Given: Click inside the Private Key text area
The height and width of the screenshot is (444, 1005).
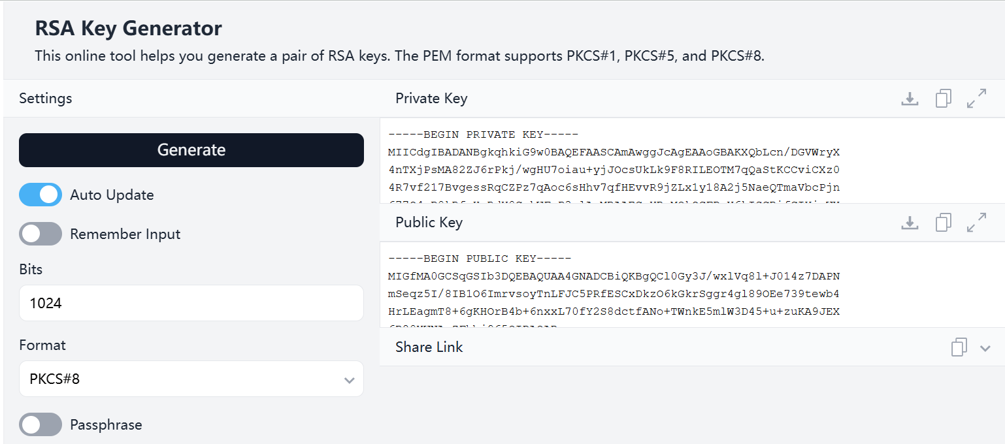Looking at the screenshot, I should 692,161.
